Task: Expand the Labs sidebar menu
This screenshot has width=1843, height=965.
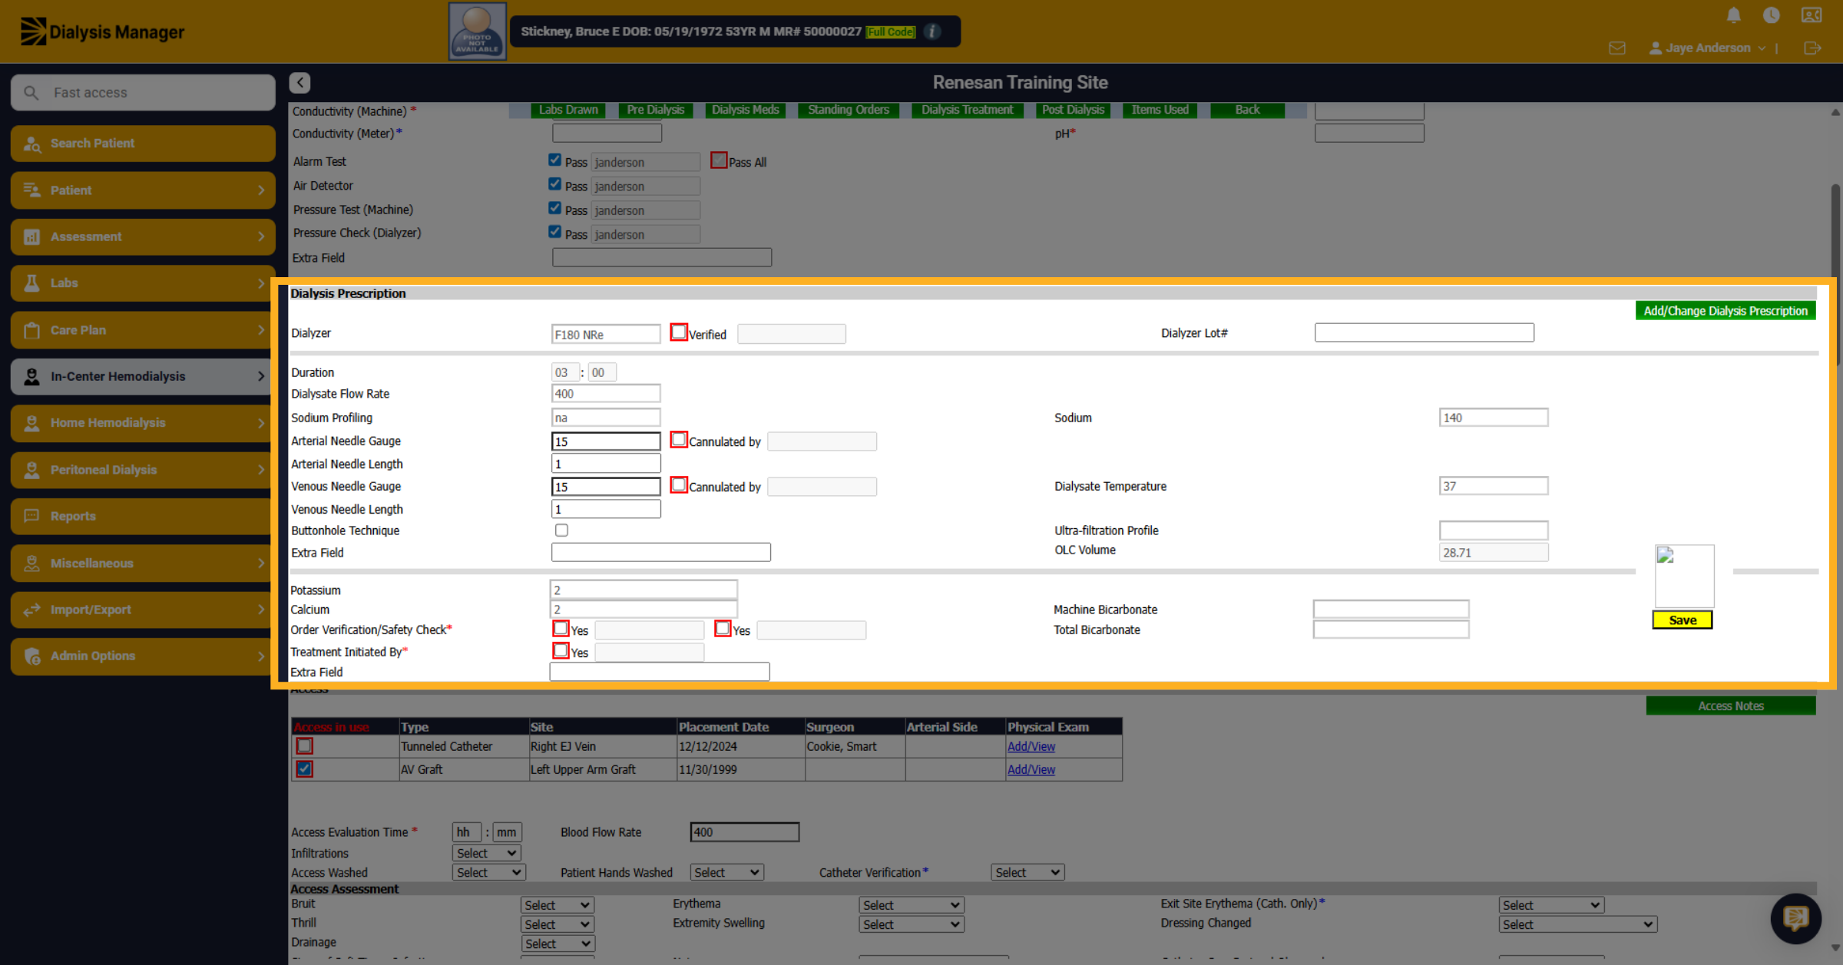Action: pyautogui.click(x=143, y=283)
